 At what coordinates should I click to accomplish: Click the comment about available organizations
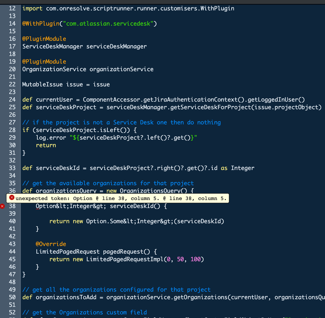click(x=108, y=183)
